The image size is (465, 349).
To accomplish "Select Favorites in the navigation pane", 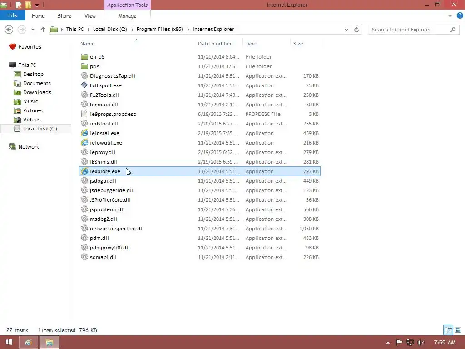I will [30, 47].
